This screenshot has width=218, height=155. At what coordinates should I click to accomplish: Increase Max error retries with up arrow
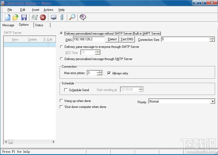pyautogui.click(x=100, y=72)
